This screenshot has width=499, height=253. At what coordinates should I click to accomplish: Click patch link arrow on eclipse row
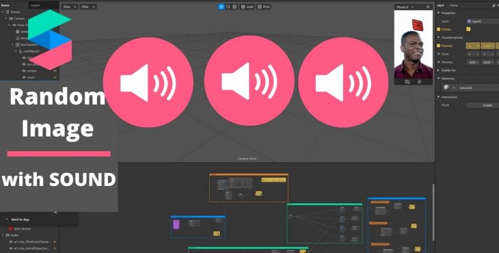[55, 70]
